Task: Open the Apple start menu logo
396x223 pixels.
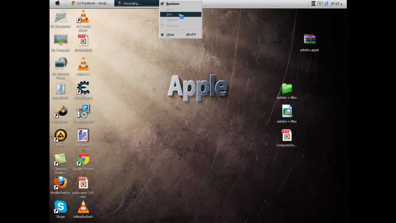Action: (58, 3)
